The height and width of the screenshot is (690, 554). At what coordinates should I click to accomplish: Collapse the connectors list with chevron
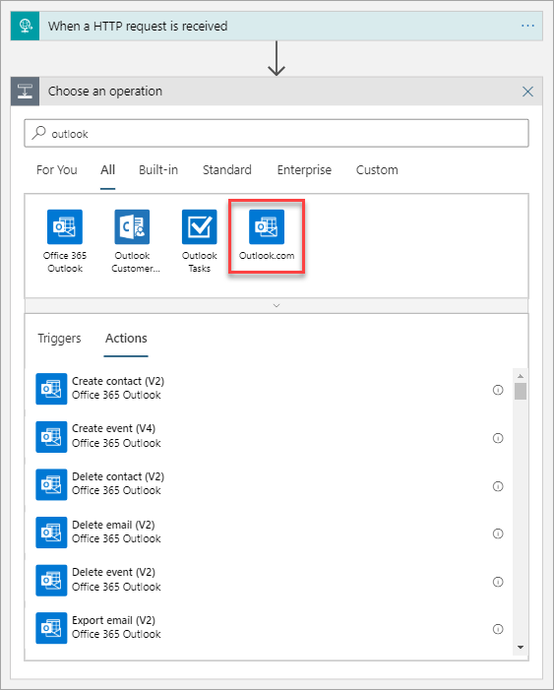[277, 305]
